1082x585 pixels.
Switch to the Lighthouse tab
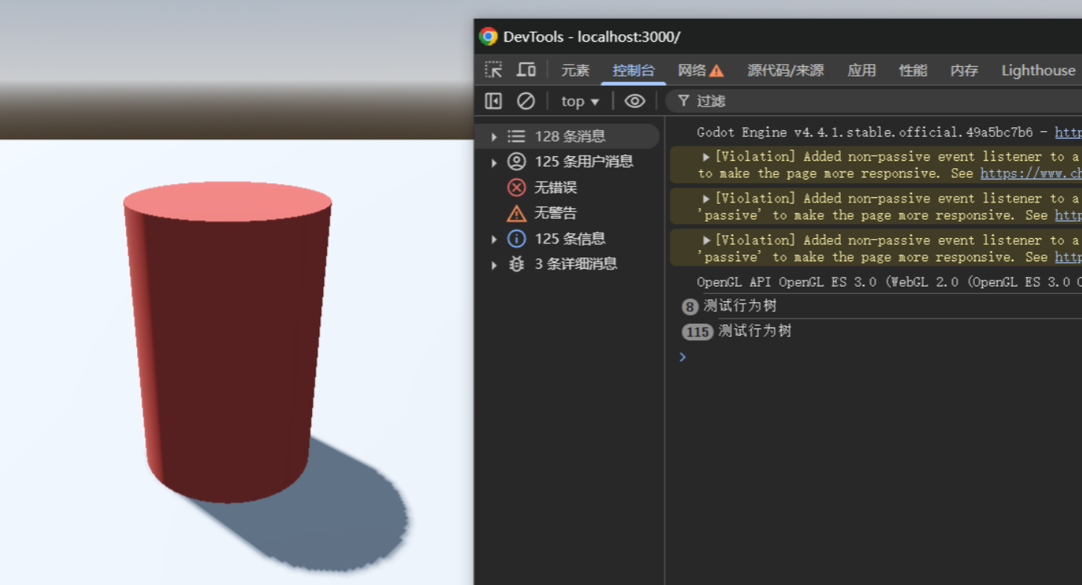[x=1038, y=71]
